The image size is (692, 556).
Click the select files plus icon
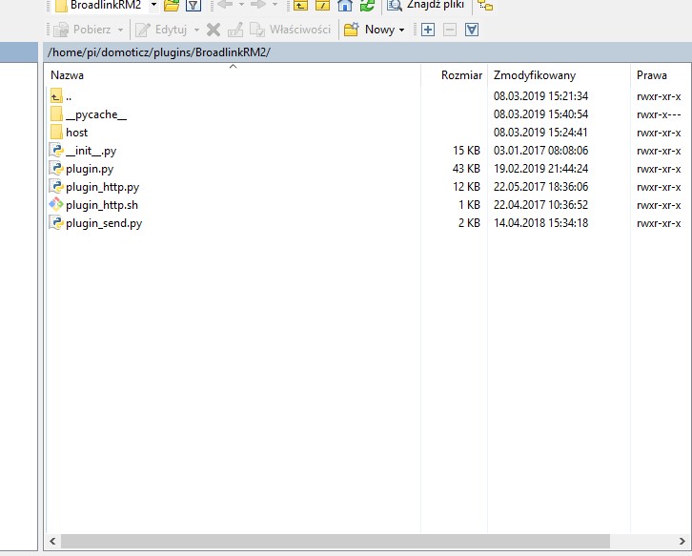(428, 30)
